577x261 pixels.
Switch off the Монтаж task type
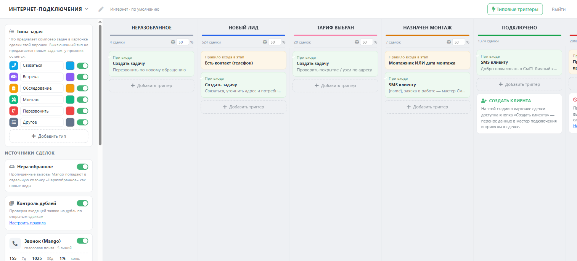[82, 100]
